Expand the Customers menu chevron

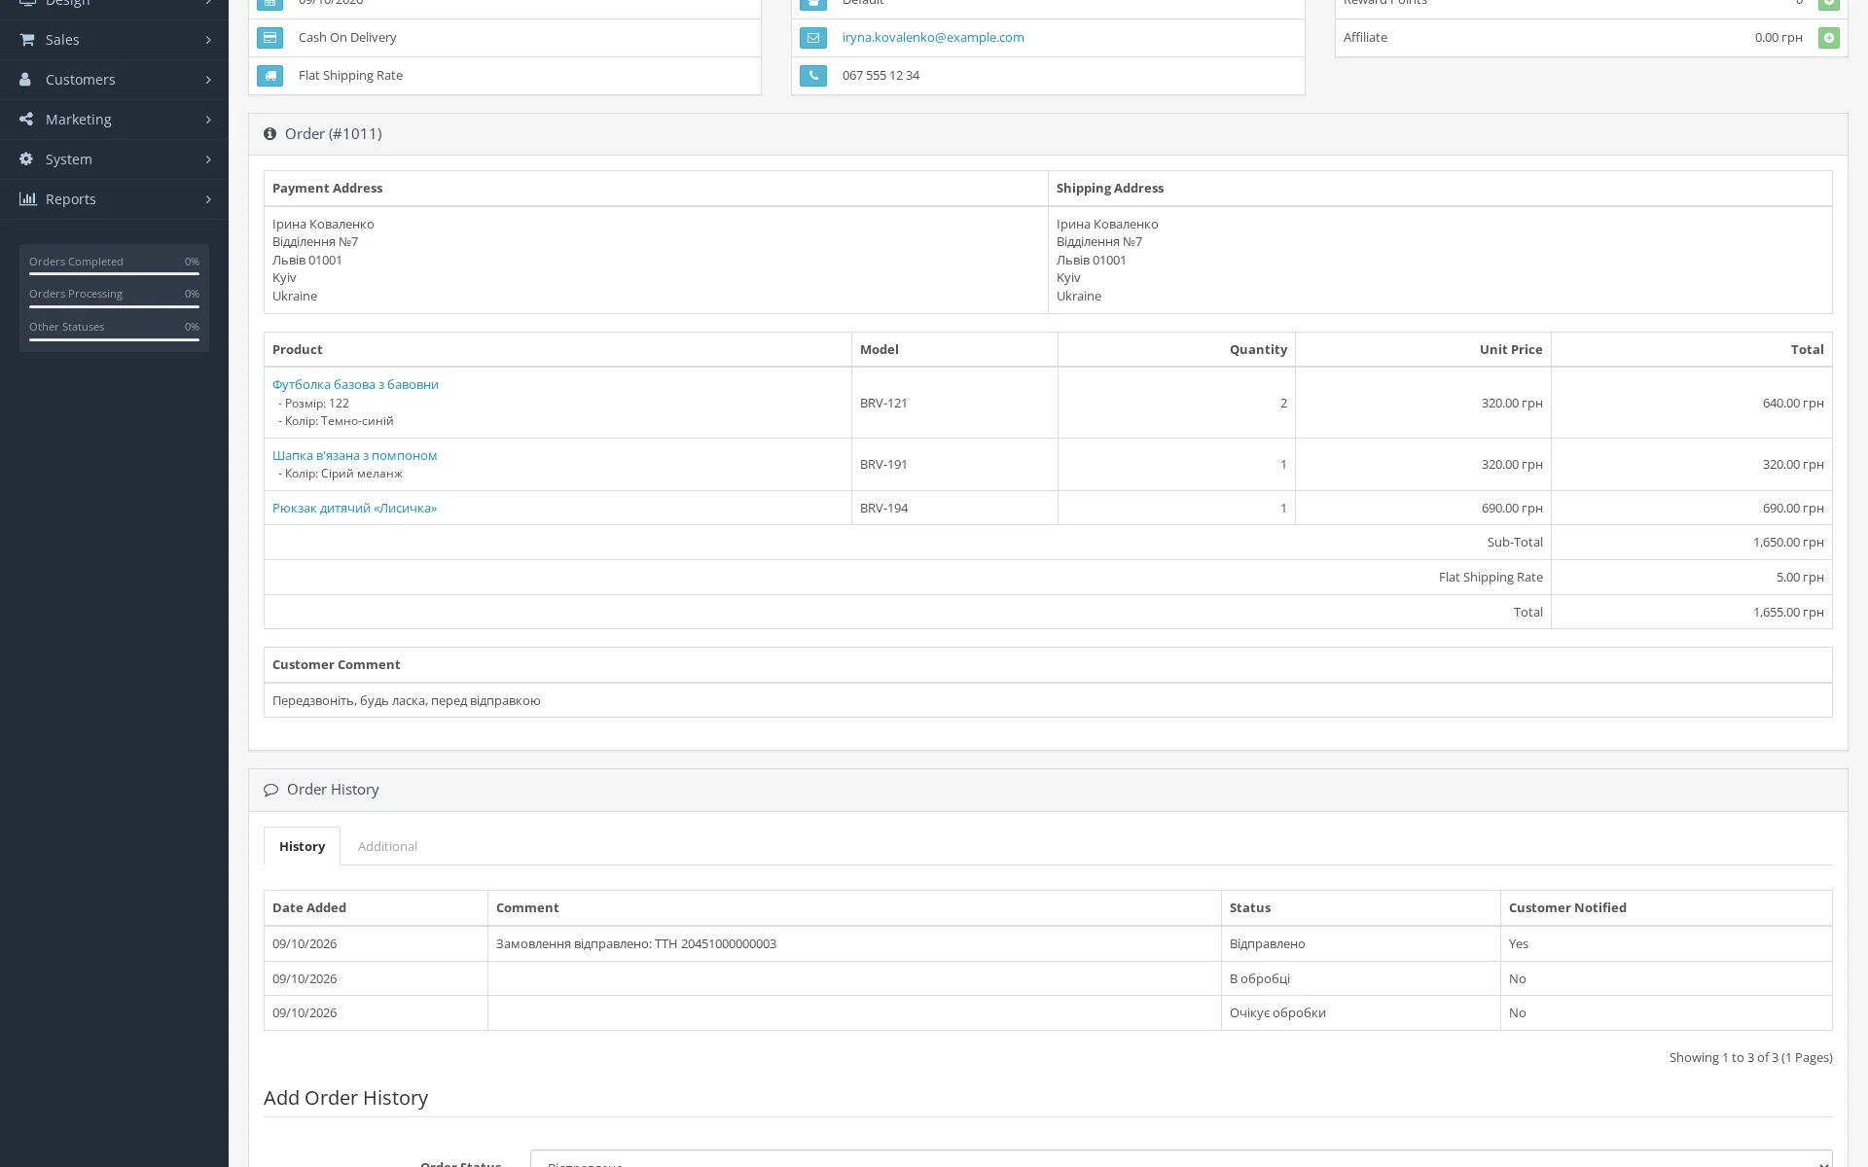click(208, 80)
